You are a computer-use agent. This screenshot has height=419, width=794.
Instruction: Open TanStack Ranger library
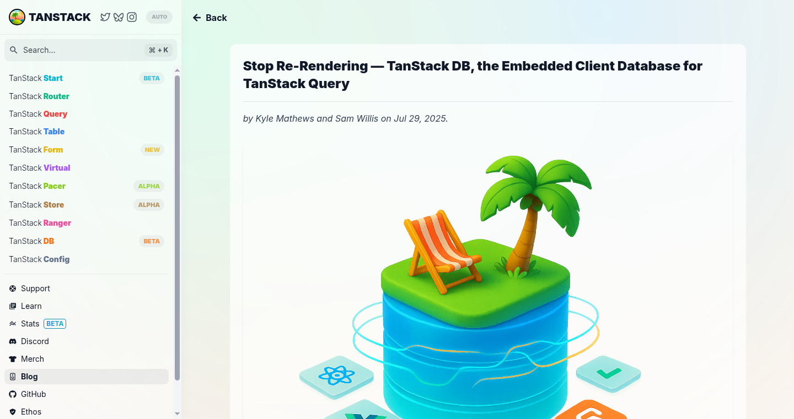pyautogui.click(x=87, y=223)
